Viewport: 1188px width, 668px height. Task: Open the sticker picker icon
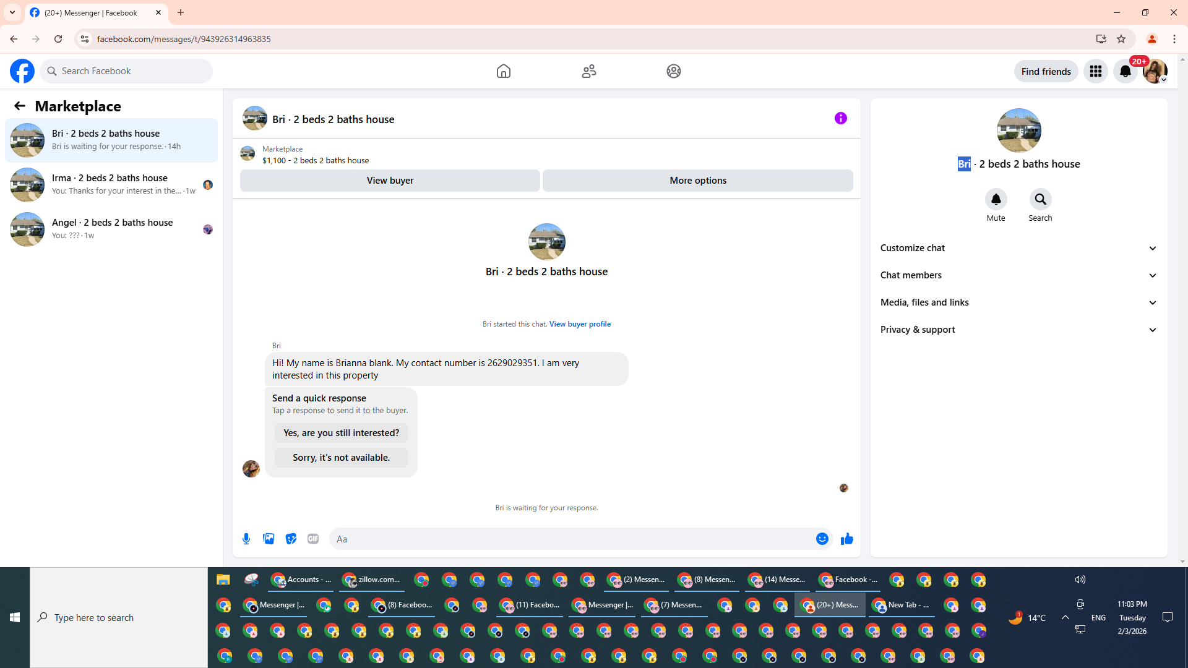[x=291, y=539]
